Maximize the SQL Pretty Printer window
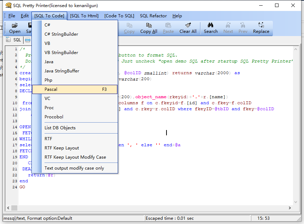Image resolution: width=304 pixels, height=224 pixels. (277, 5)
